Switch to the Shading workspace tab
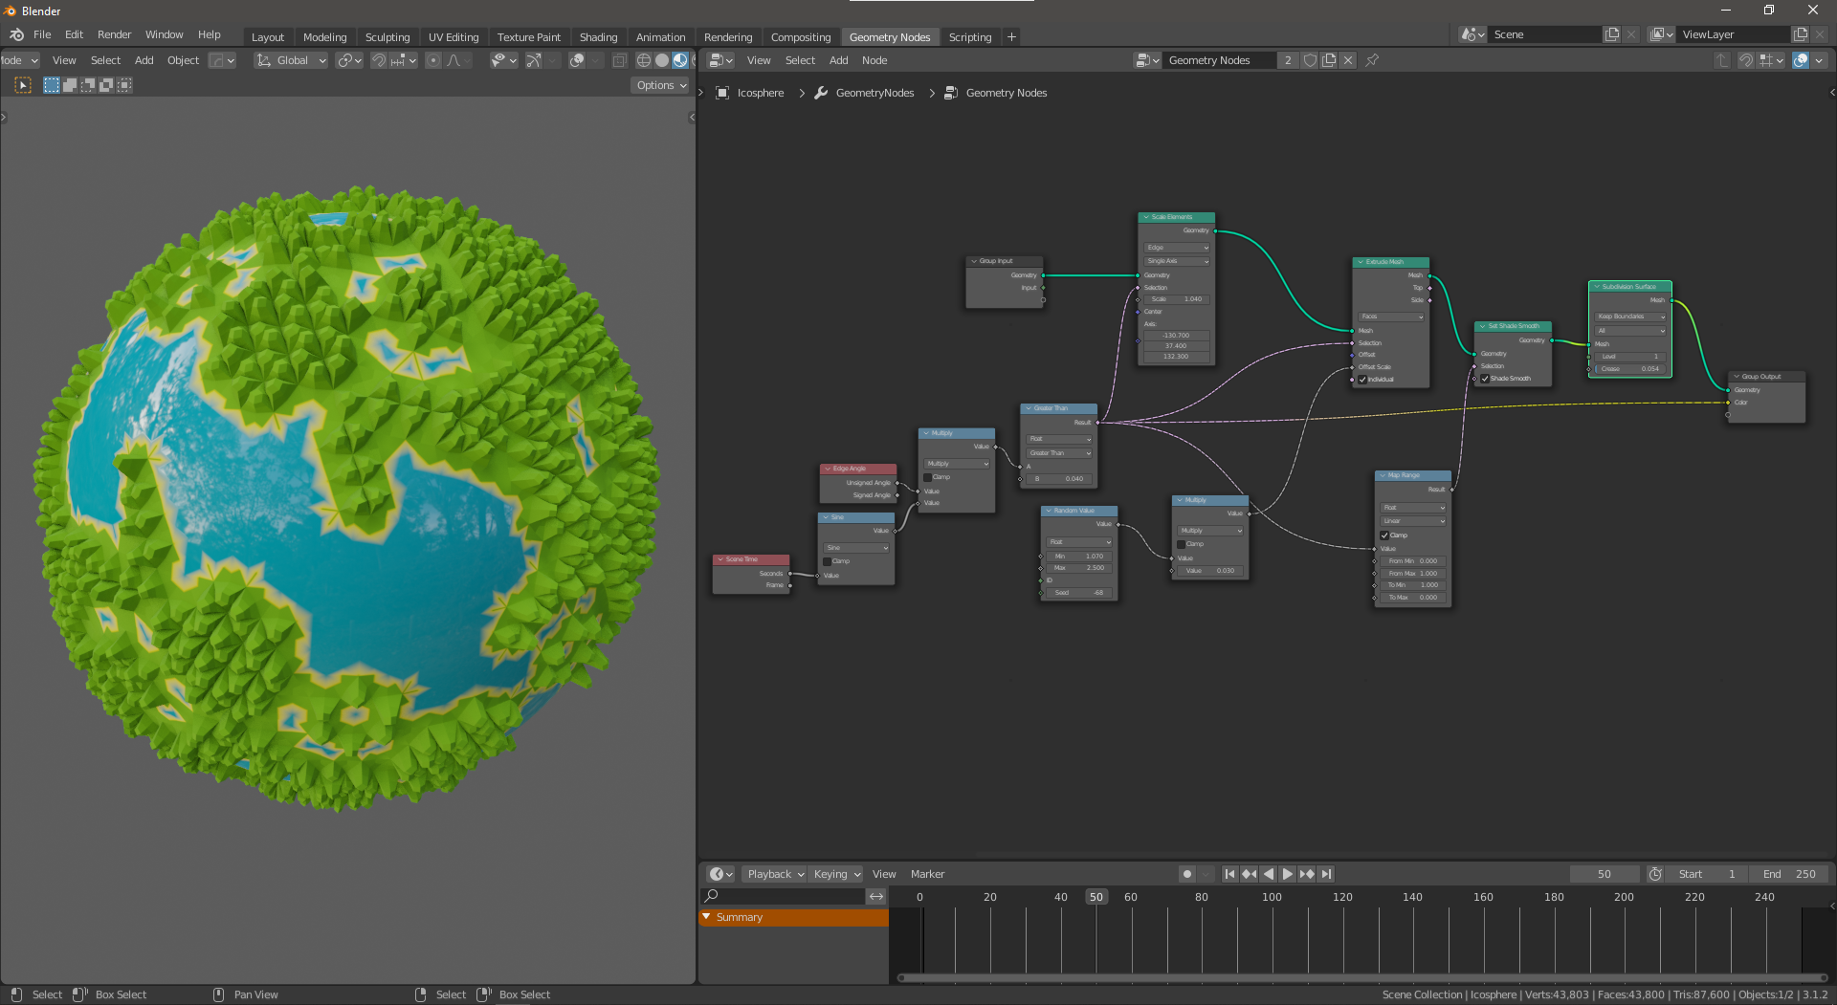 tap(598, 37)
